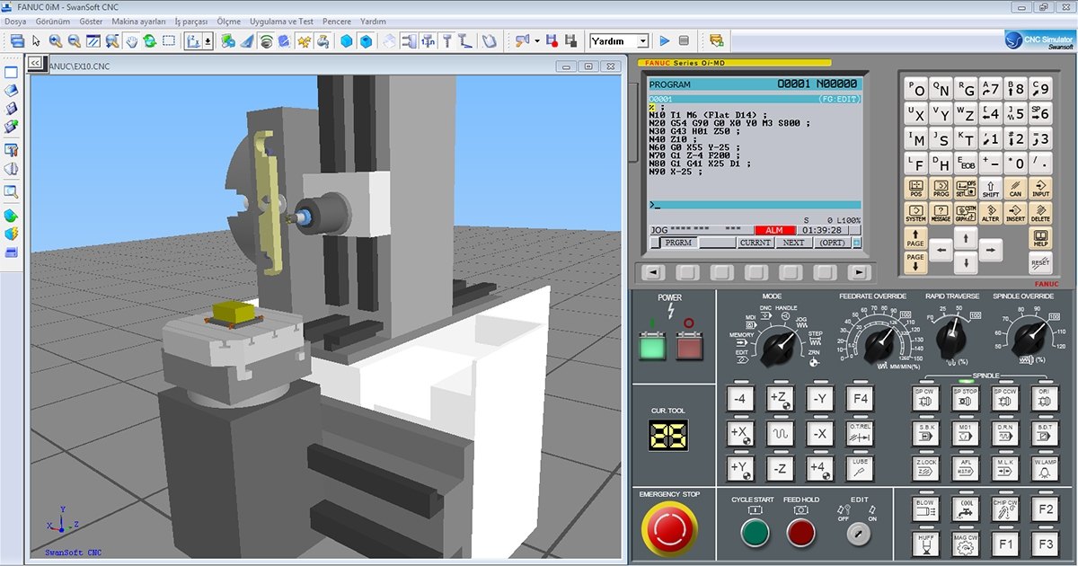Viewport: 1078px width, 566px height.
Task: Enable the work lamp with W.LAMP button
Action: pos(1044,468)
